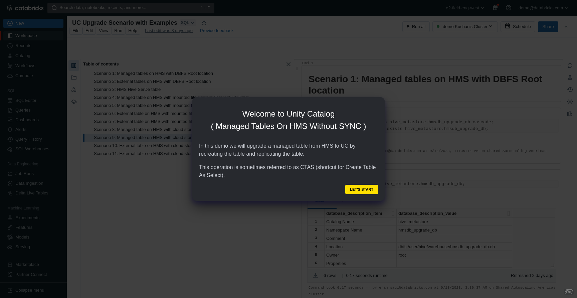Download the results table rows
Image resolution: width=577 pixels, height=298 pixels.
(x=315, y=276)
